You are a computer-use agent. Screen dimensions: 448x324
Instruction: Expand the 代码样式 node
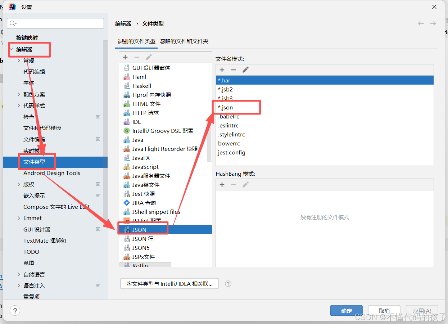click(x=19, y=105)
